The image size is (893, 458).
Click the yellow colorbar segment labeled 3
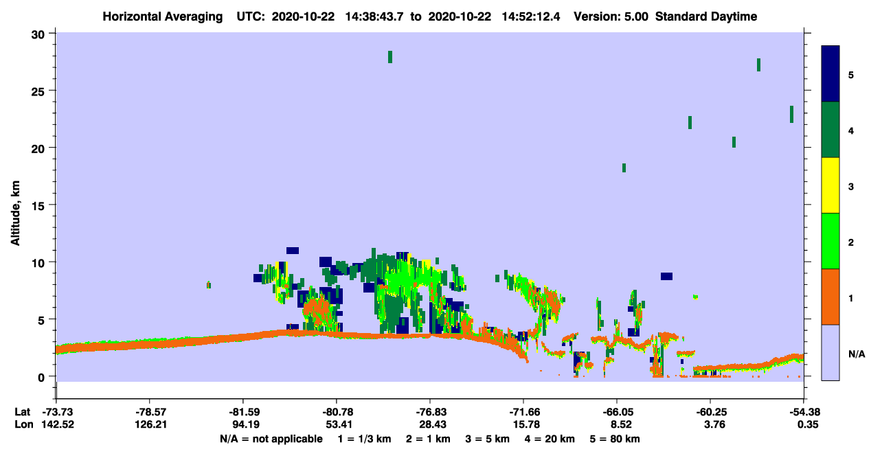coord(830,185)
